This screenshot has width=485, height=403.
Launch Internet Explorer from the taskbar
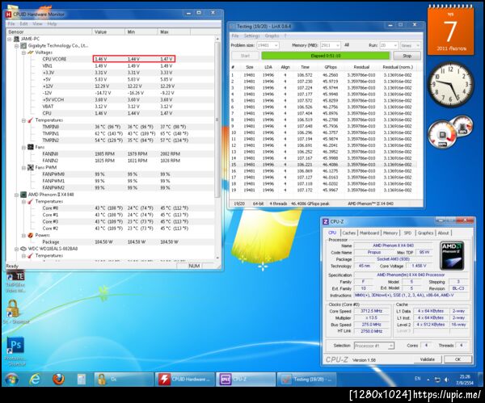tap(35, 380)
